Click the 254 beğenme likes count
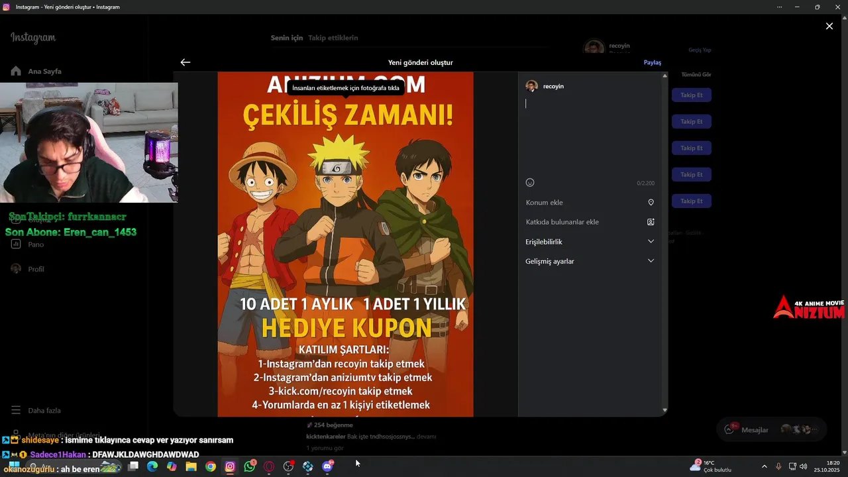This screenshot has height=477, width=848. 333,425
